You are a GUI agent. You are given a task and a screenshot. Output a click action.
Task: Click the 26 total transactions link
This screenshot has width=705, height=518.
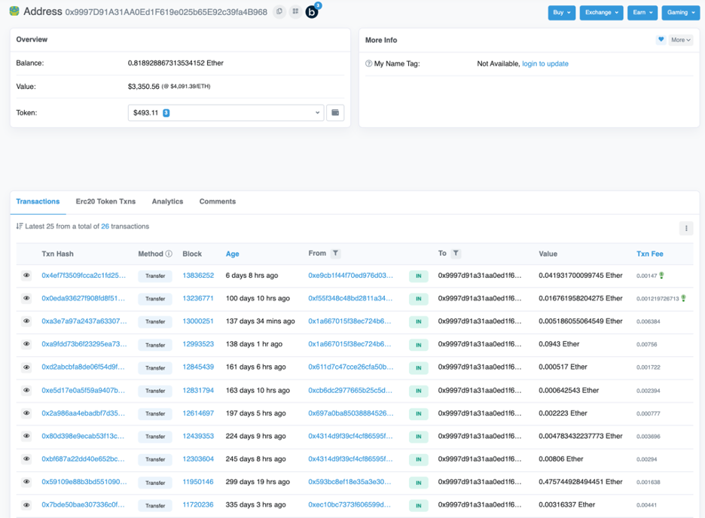pyautogui.click(x=105, y=227)
